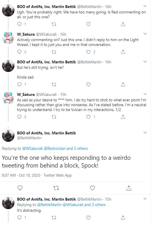Open the 'Twitter Web App' source link
Image resolution: width=151 pixels, height=226 pixels.
[58, 175]
